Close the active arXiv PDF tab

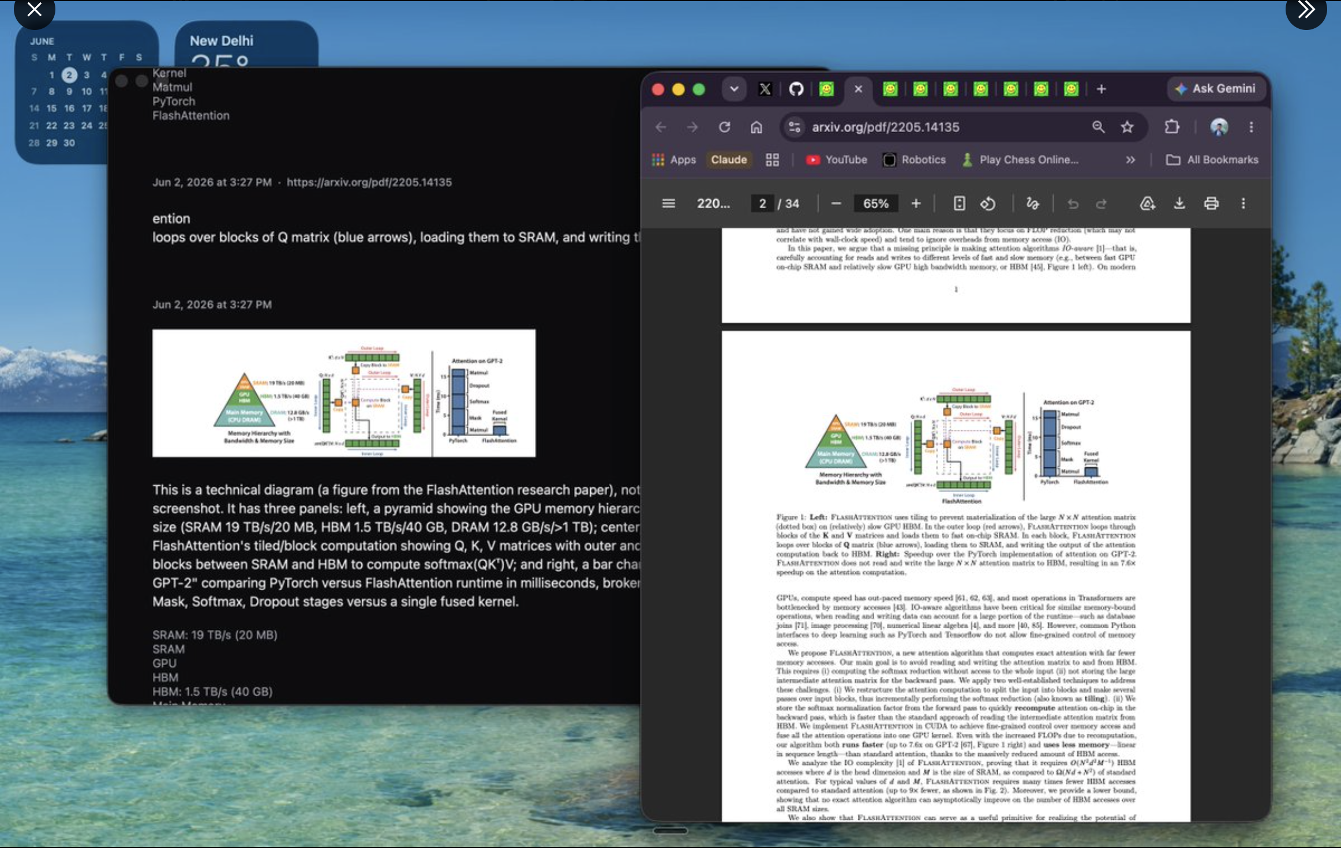858,89
